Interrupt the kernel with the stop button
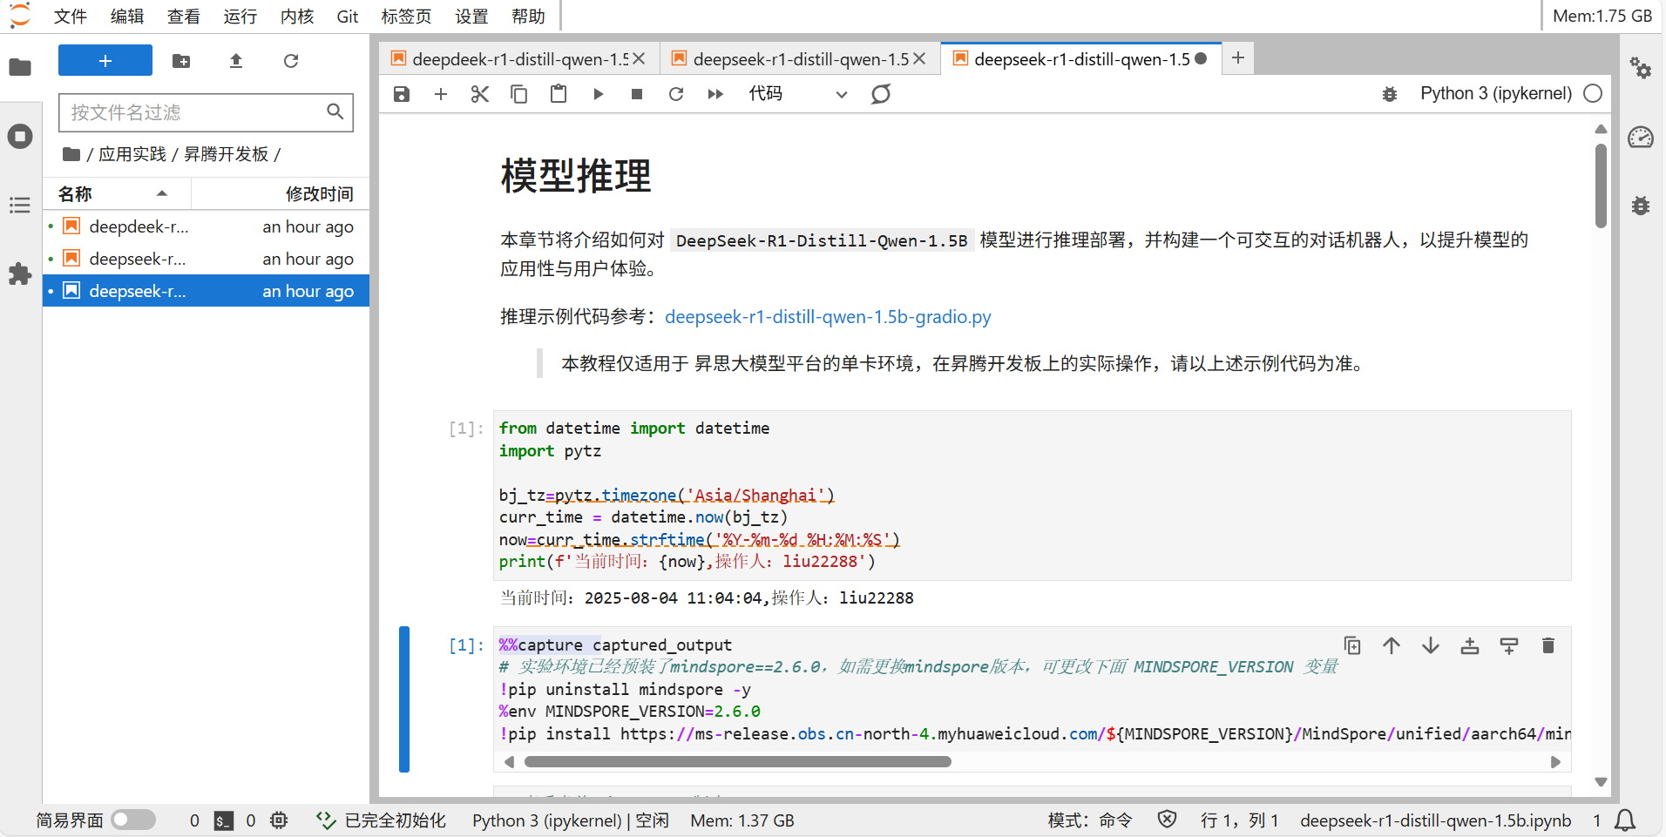Screen dimensions: 1666x837 [x=637, y=94]
